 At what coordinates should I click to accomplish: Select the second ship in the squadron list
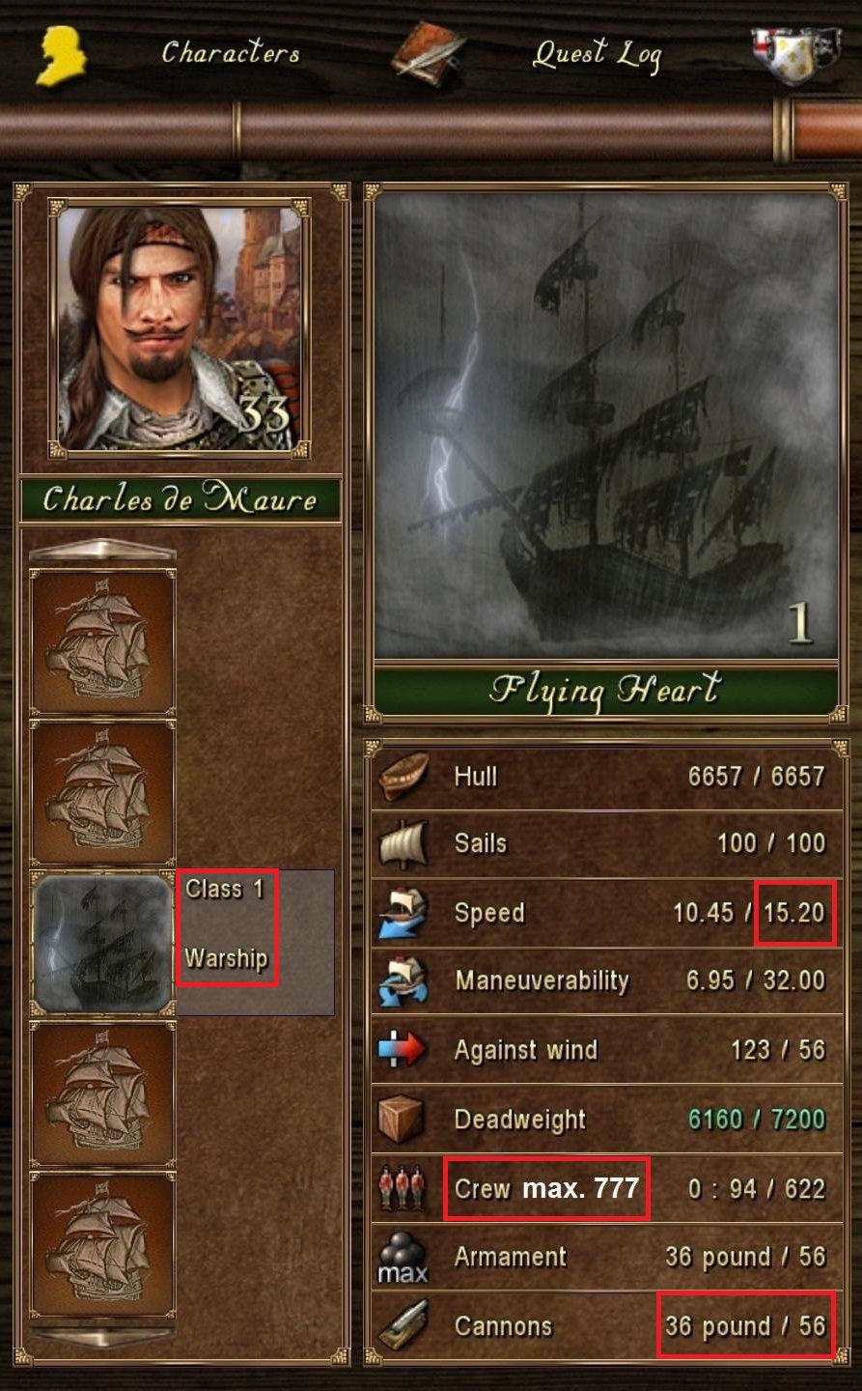click(103, 792)
